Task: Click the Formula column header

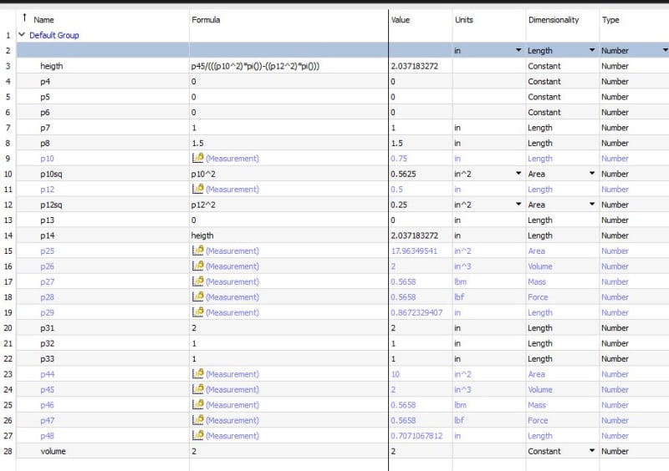Action: [x=206, y=19]
